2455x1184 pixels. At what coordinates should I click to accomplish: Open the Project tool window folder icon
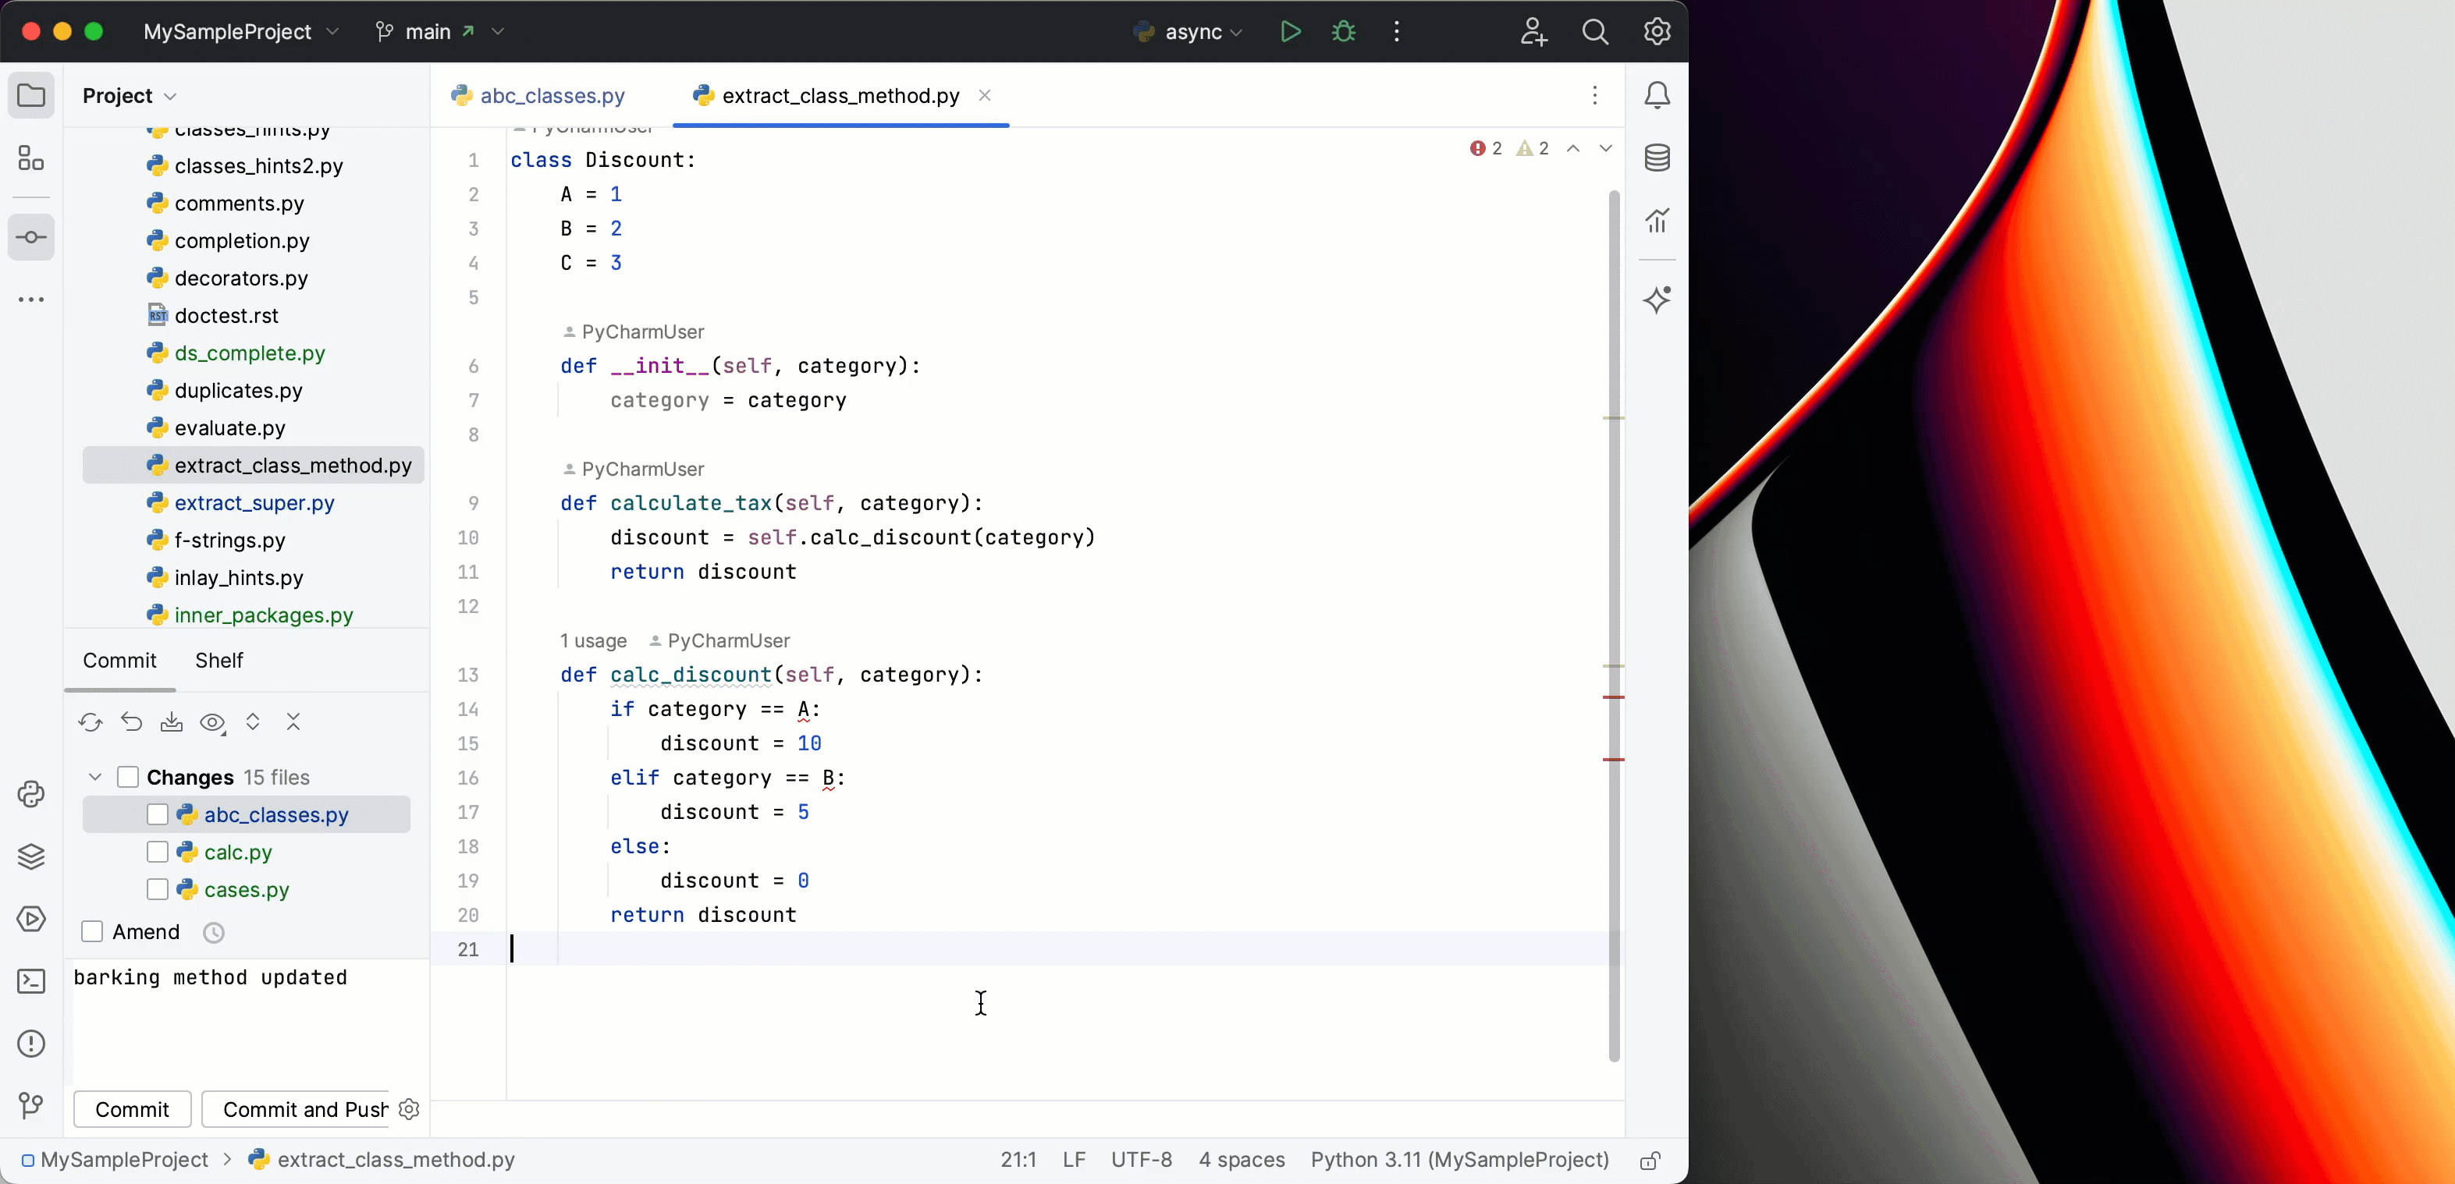point(31,95)
